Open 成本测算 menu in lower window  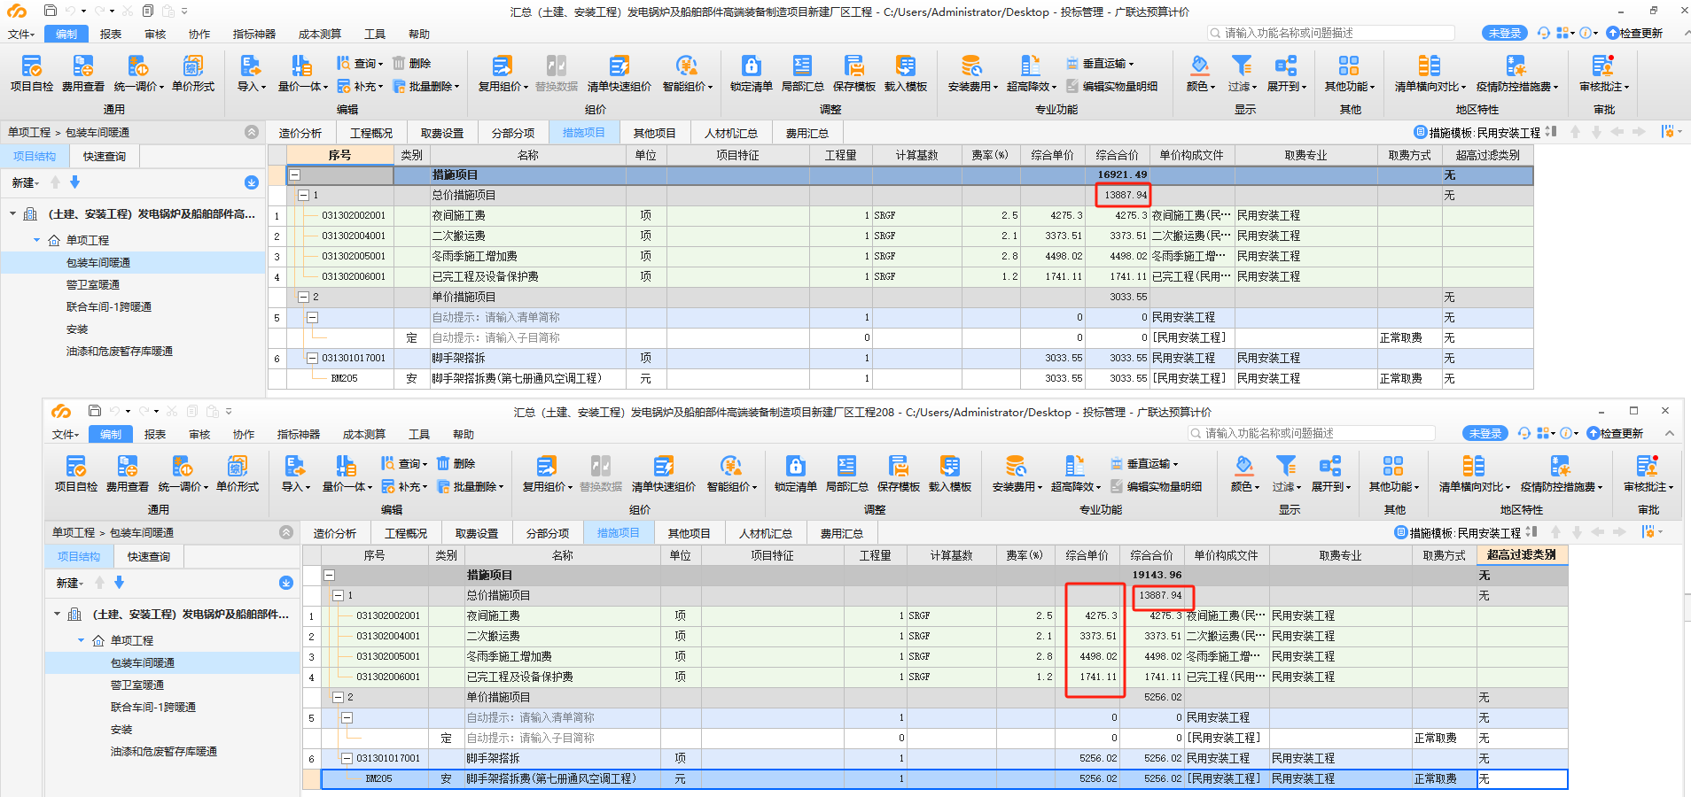[364, 434]
